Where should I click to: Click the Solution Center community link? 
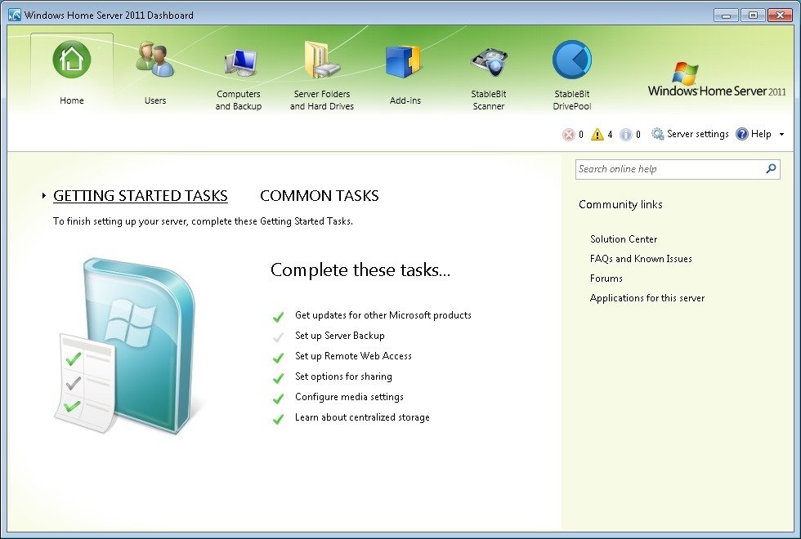click(623, 238)
